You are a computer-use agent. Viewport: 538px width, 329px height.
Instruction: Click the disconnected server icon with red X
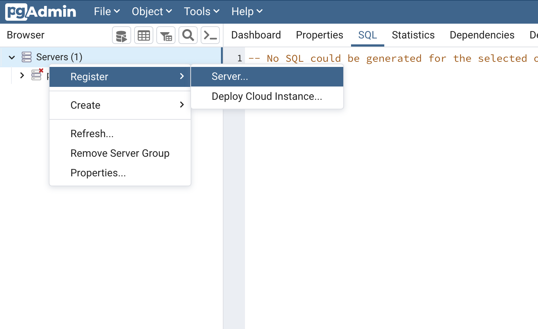(37, 75)
